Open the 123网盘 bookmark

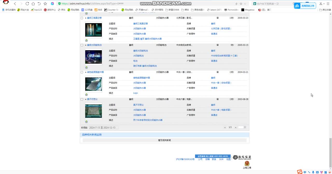pos(87,10)
